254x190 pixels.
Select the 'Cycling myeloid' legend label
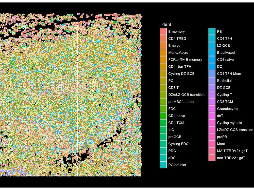(x=229, y=123)
